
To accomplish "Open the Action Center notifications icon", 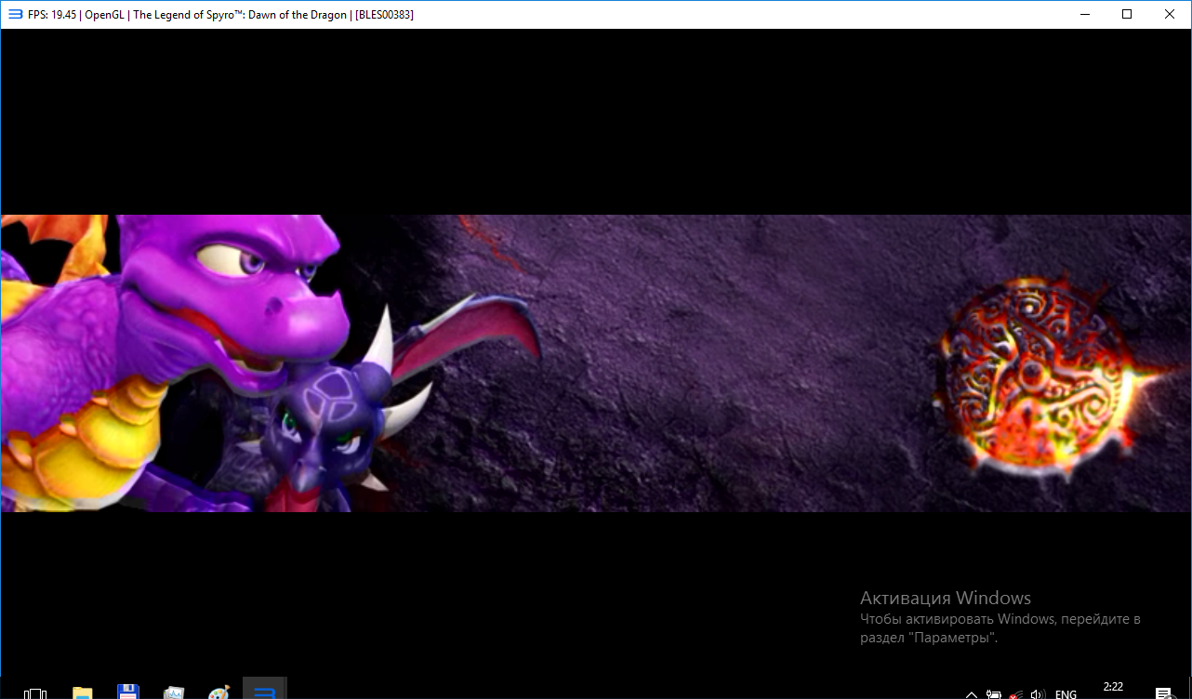I will [x=1163, y=693].
